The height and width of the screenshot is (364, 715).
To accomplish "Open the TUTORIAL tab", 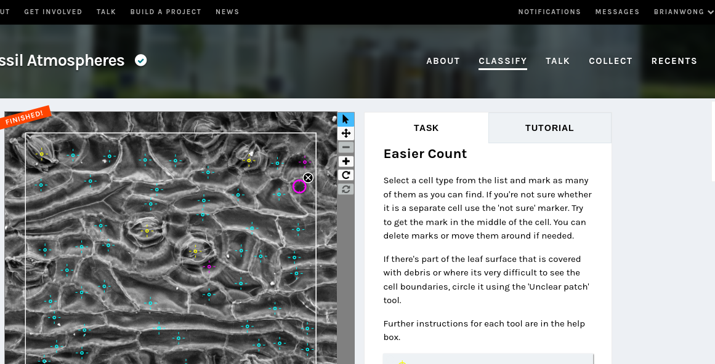I will (549, 128).
